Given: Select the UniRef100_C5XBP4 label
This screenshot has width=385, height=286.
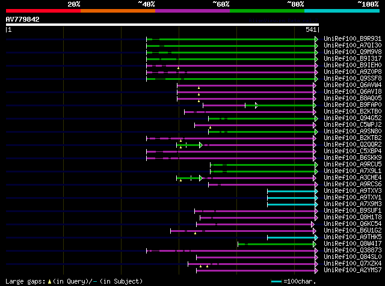Looking at the screenshot, I should click(x=353, y=151).
